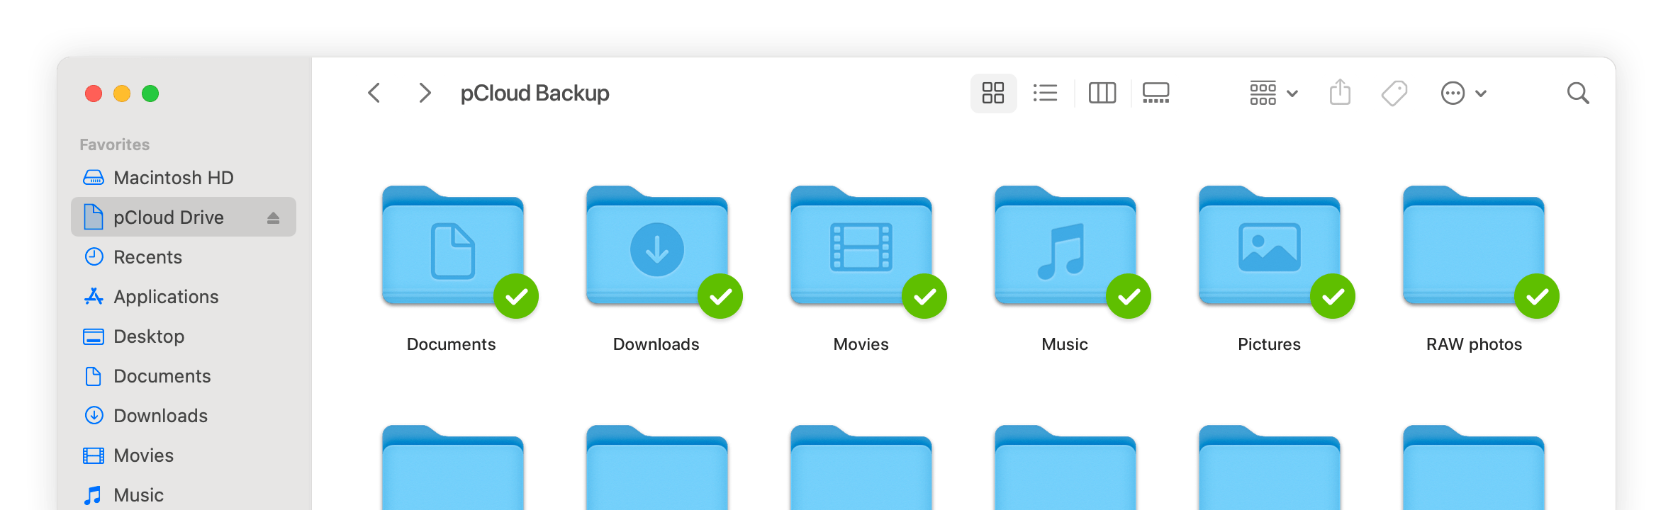The height and width of the screenshot is (510, 1673).
Task: Click the Share toolbar icon
Action: click(x=1339, y=93)
